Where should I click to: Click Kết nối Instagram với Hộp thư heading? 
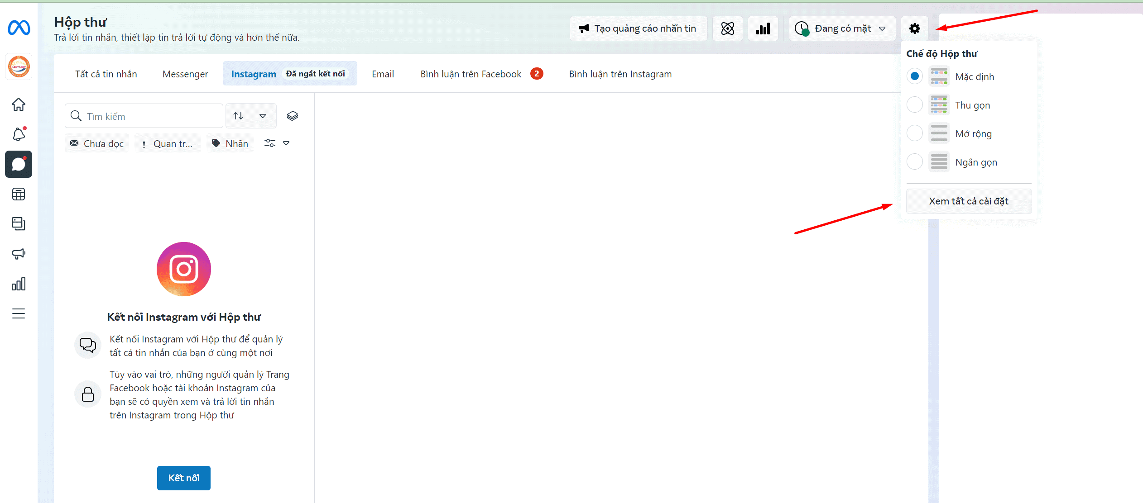184,317
